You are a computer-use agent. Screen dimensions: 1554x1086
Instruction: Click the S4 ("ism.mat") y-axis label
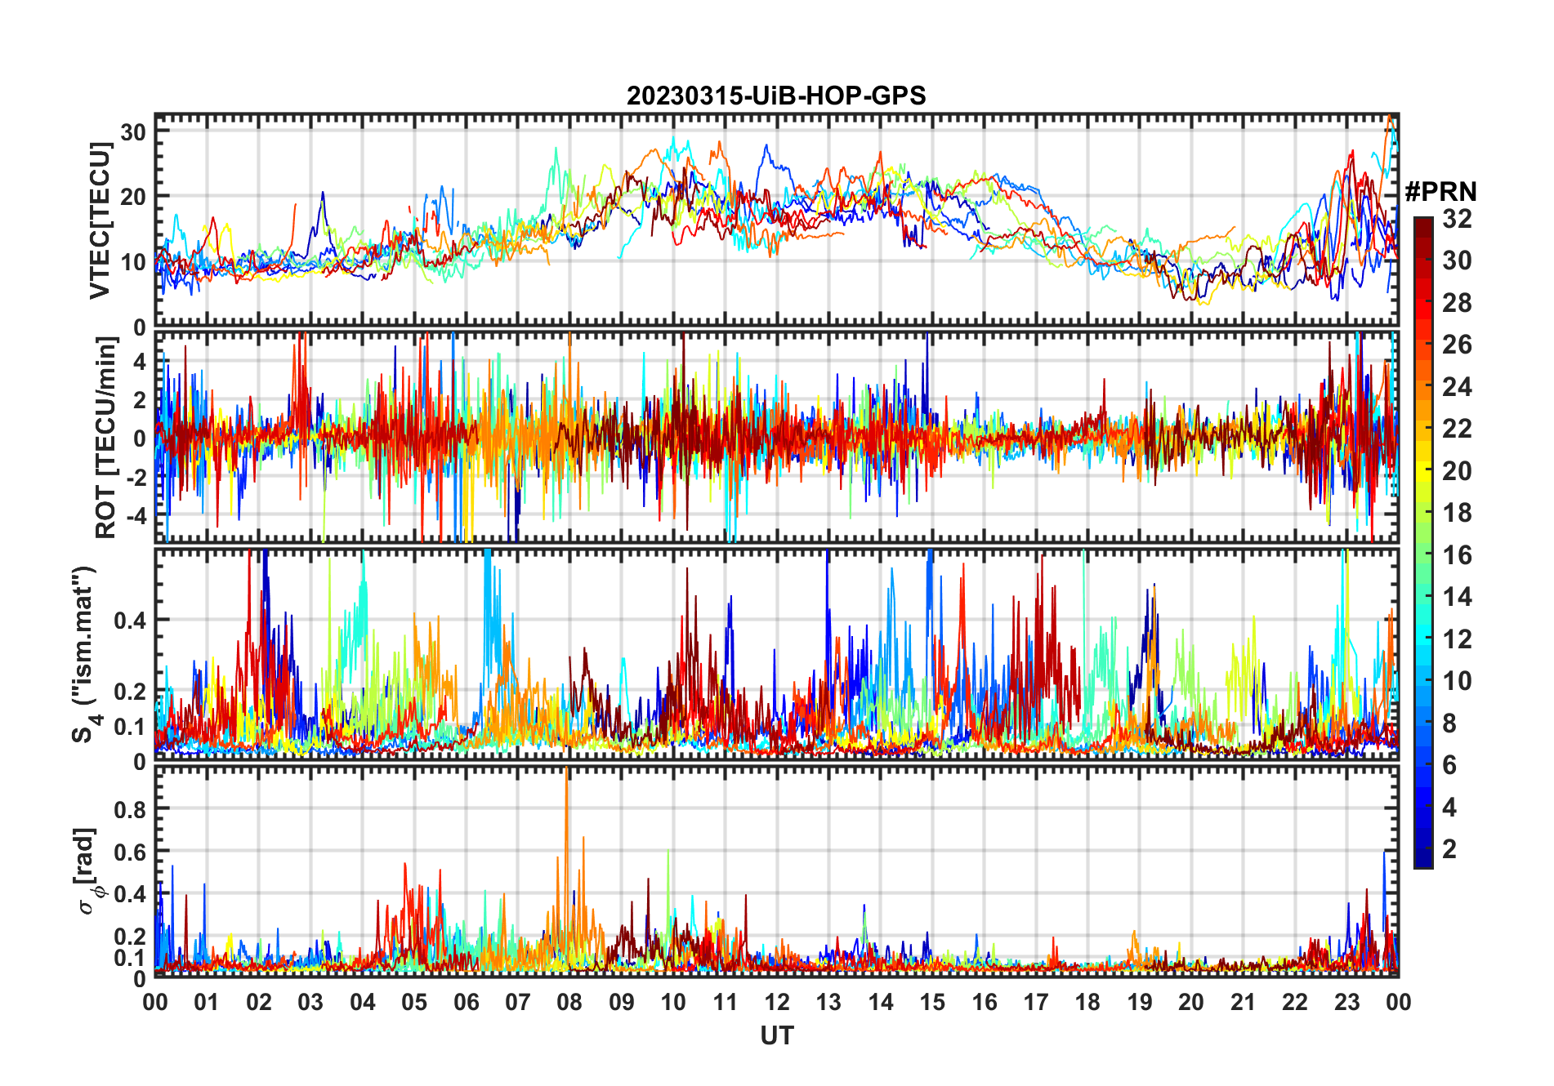(x=83, y=654)
